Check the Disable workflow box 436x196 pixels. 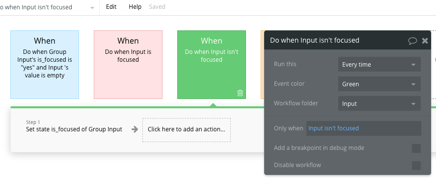[x=416, y=166]
